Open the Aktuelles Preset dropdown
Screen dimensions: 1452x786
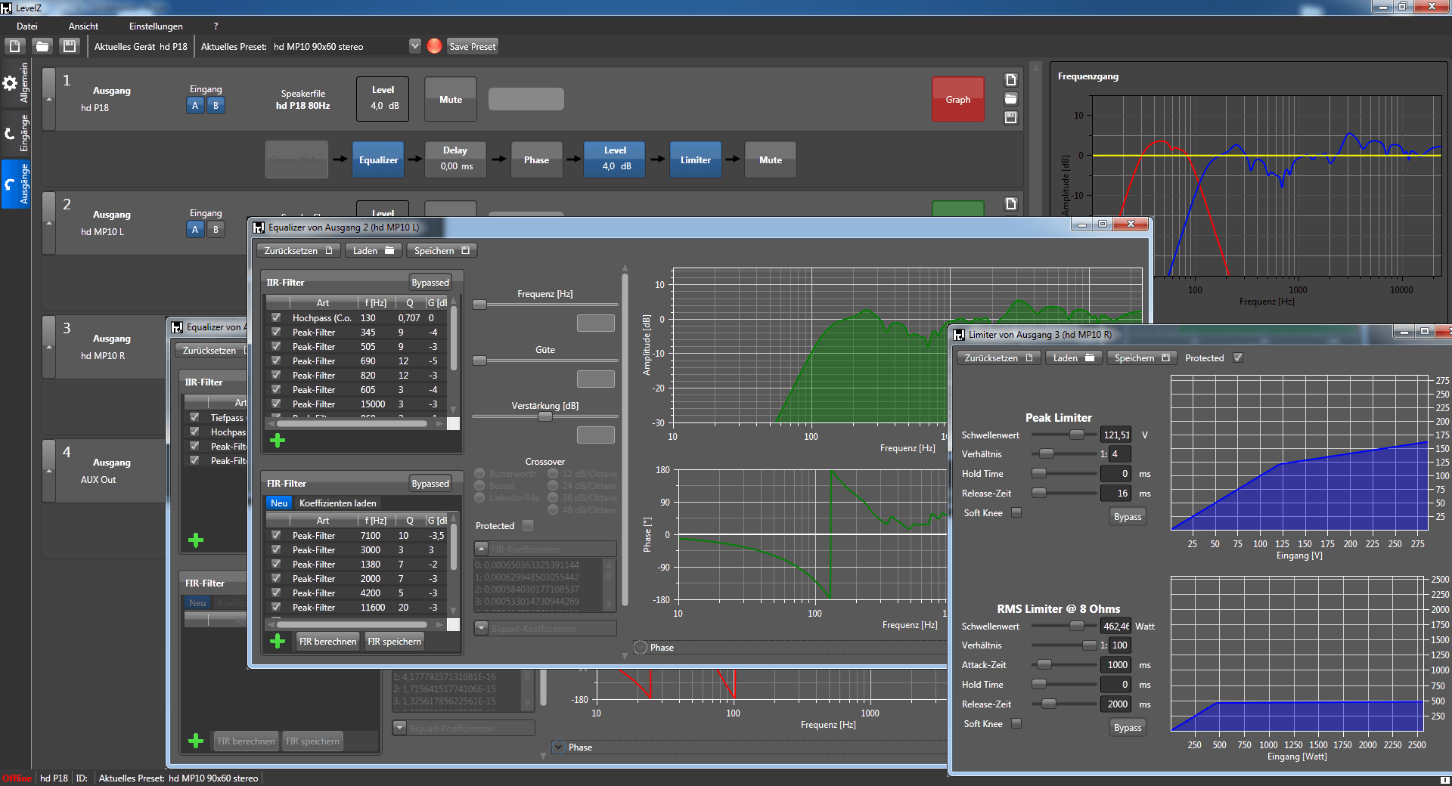(414, 46)
